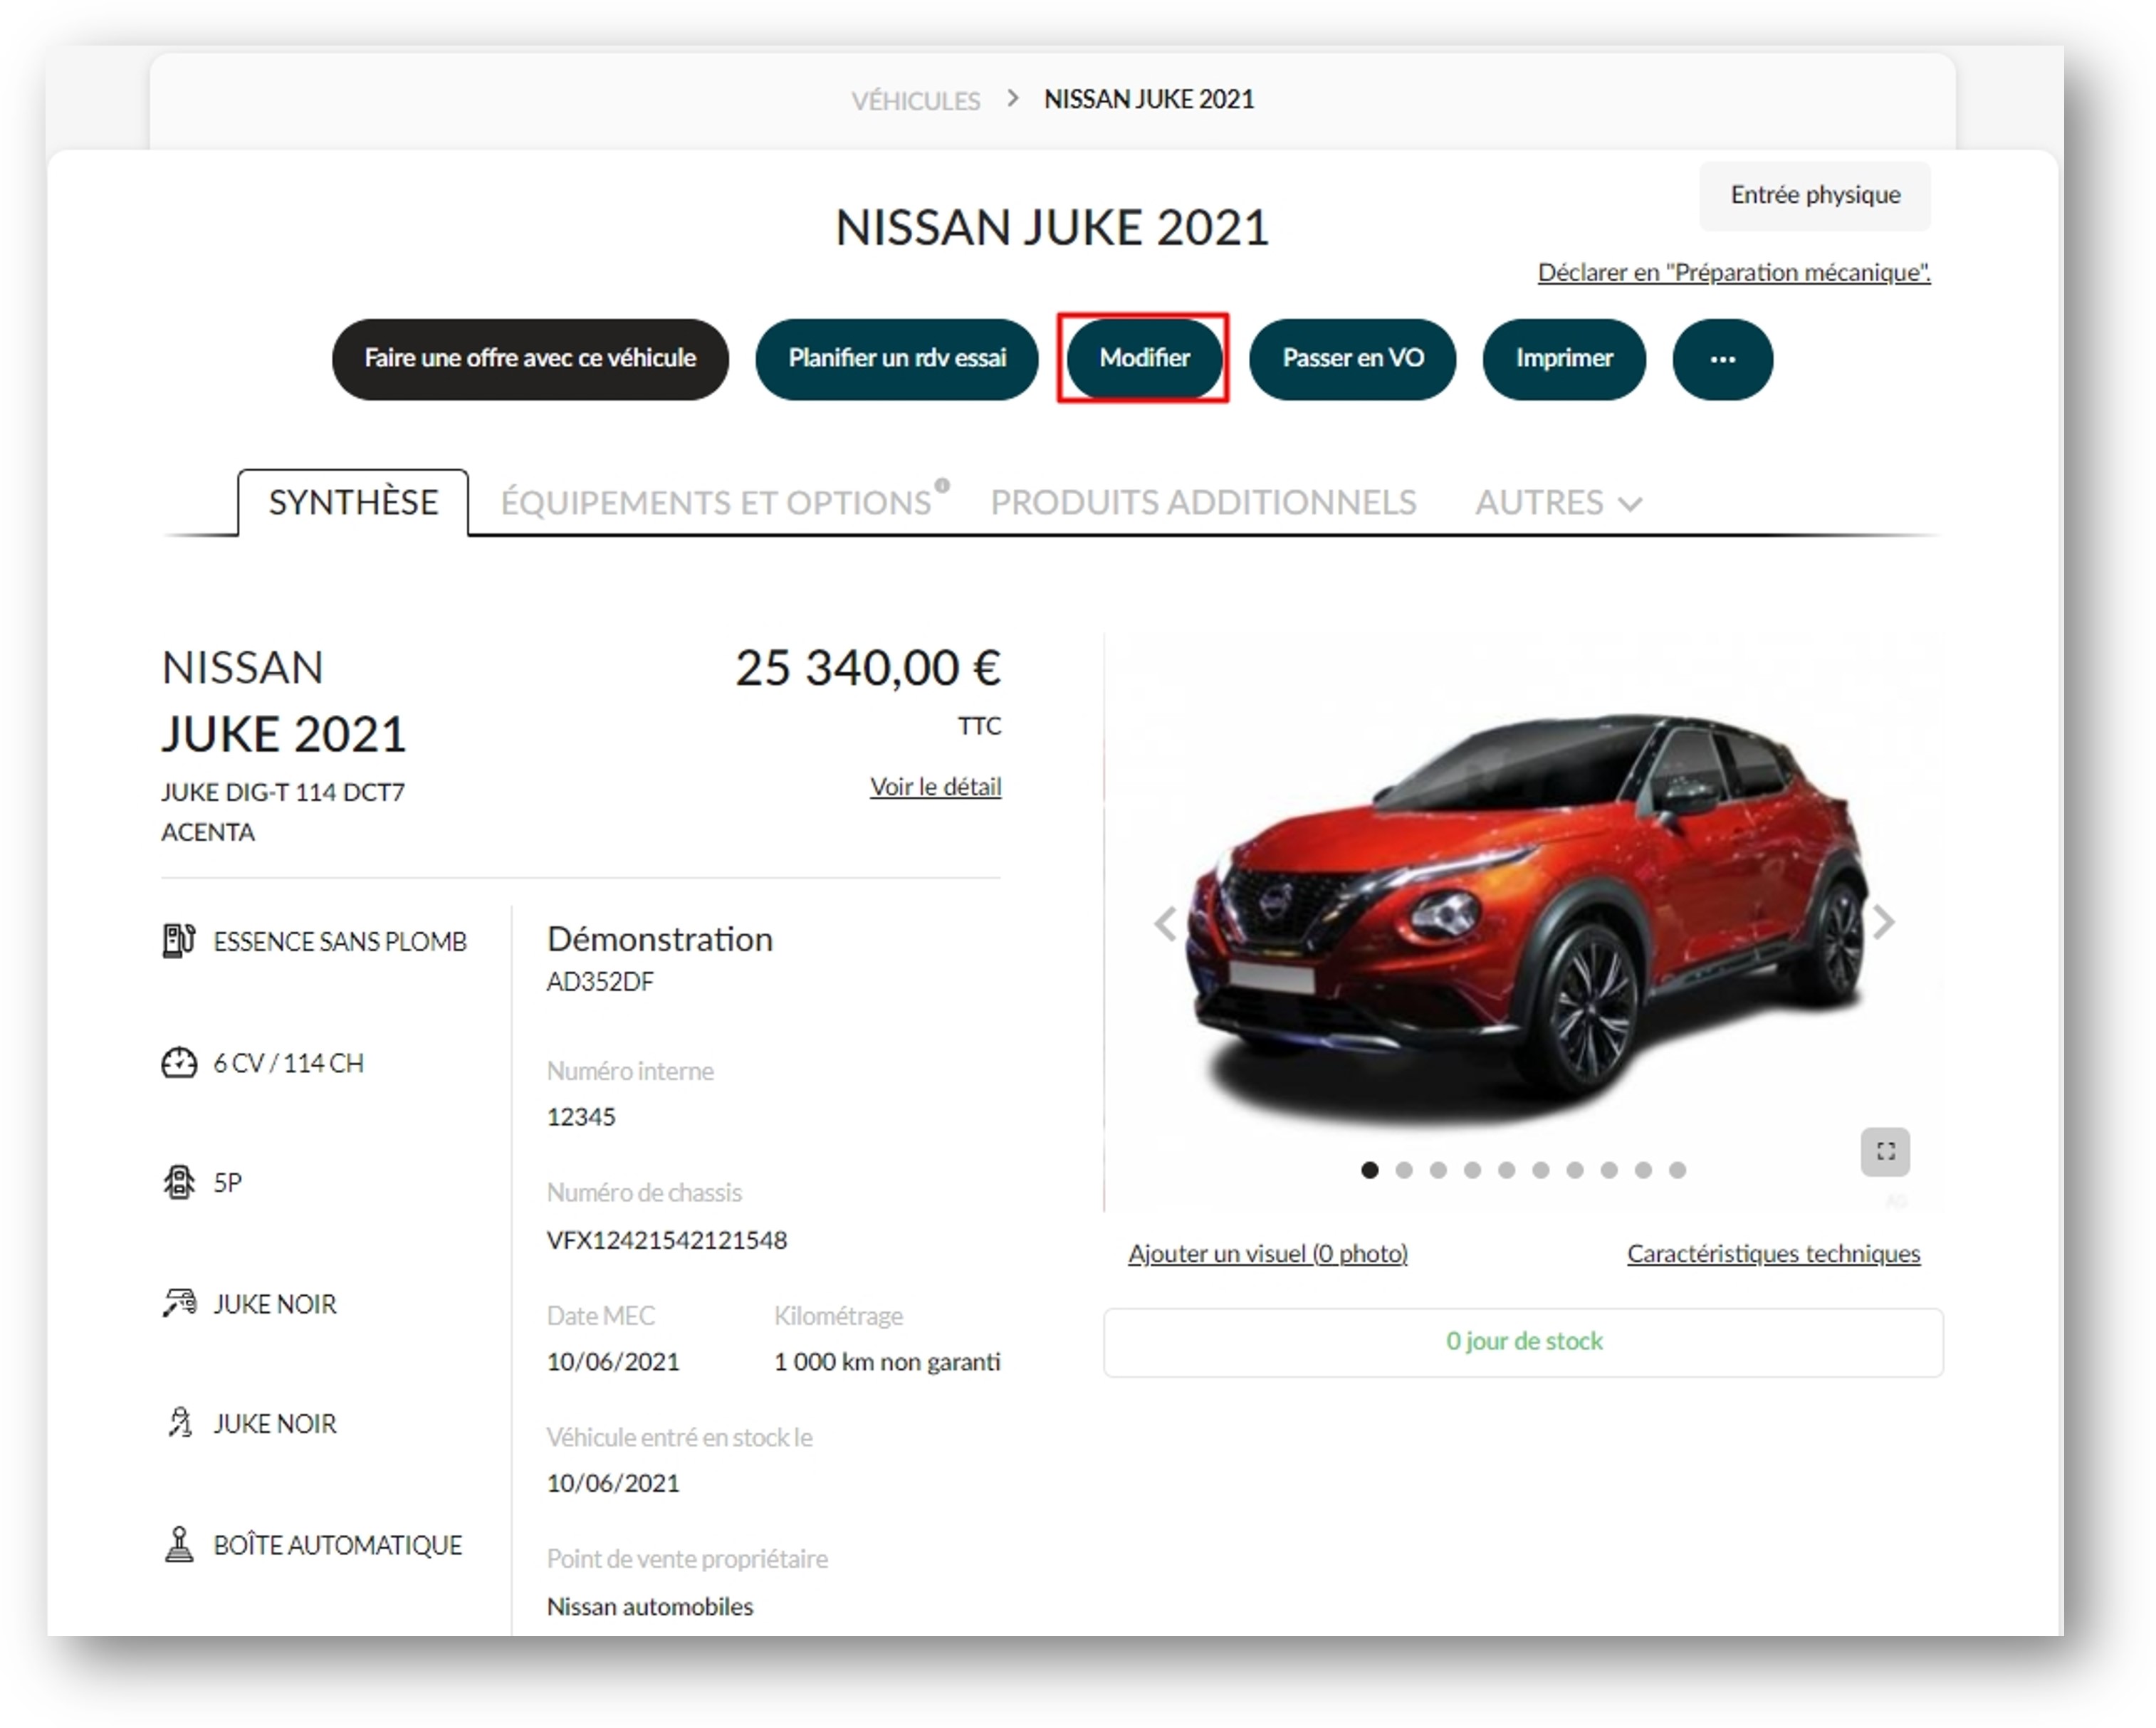
Task: Select last carousel dot indicator
Action: [x=1677, y=1169]
